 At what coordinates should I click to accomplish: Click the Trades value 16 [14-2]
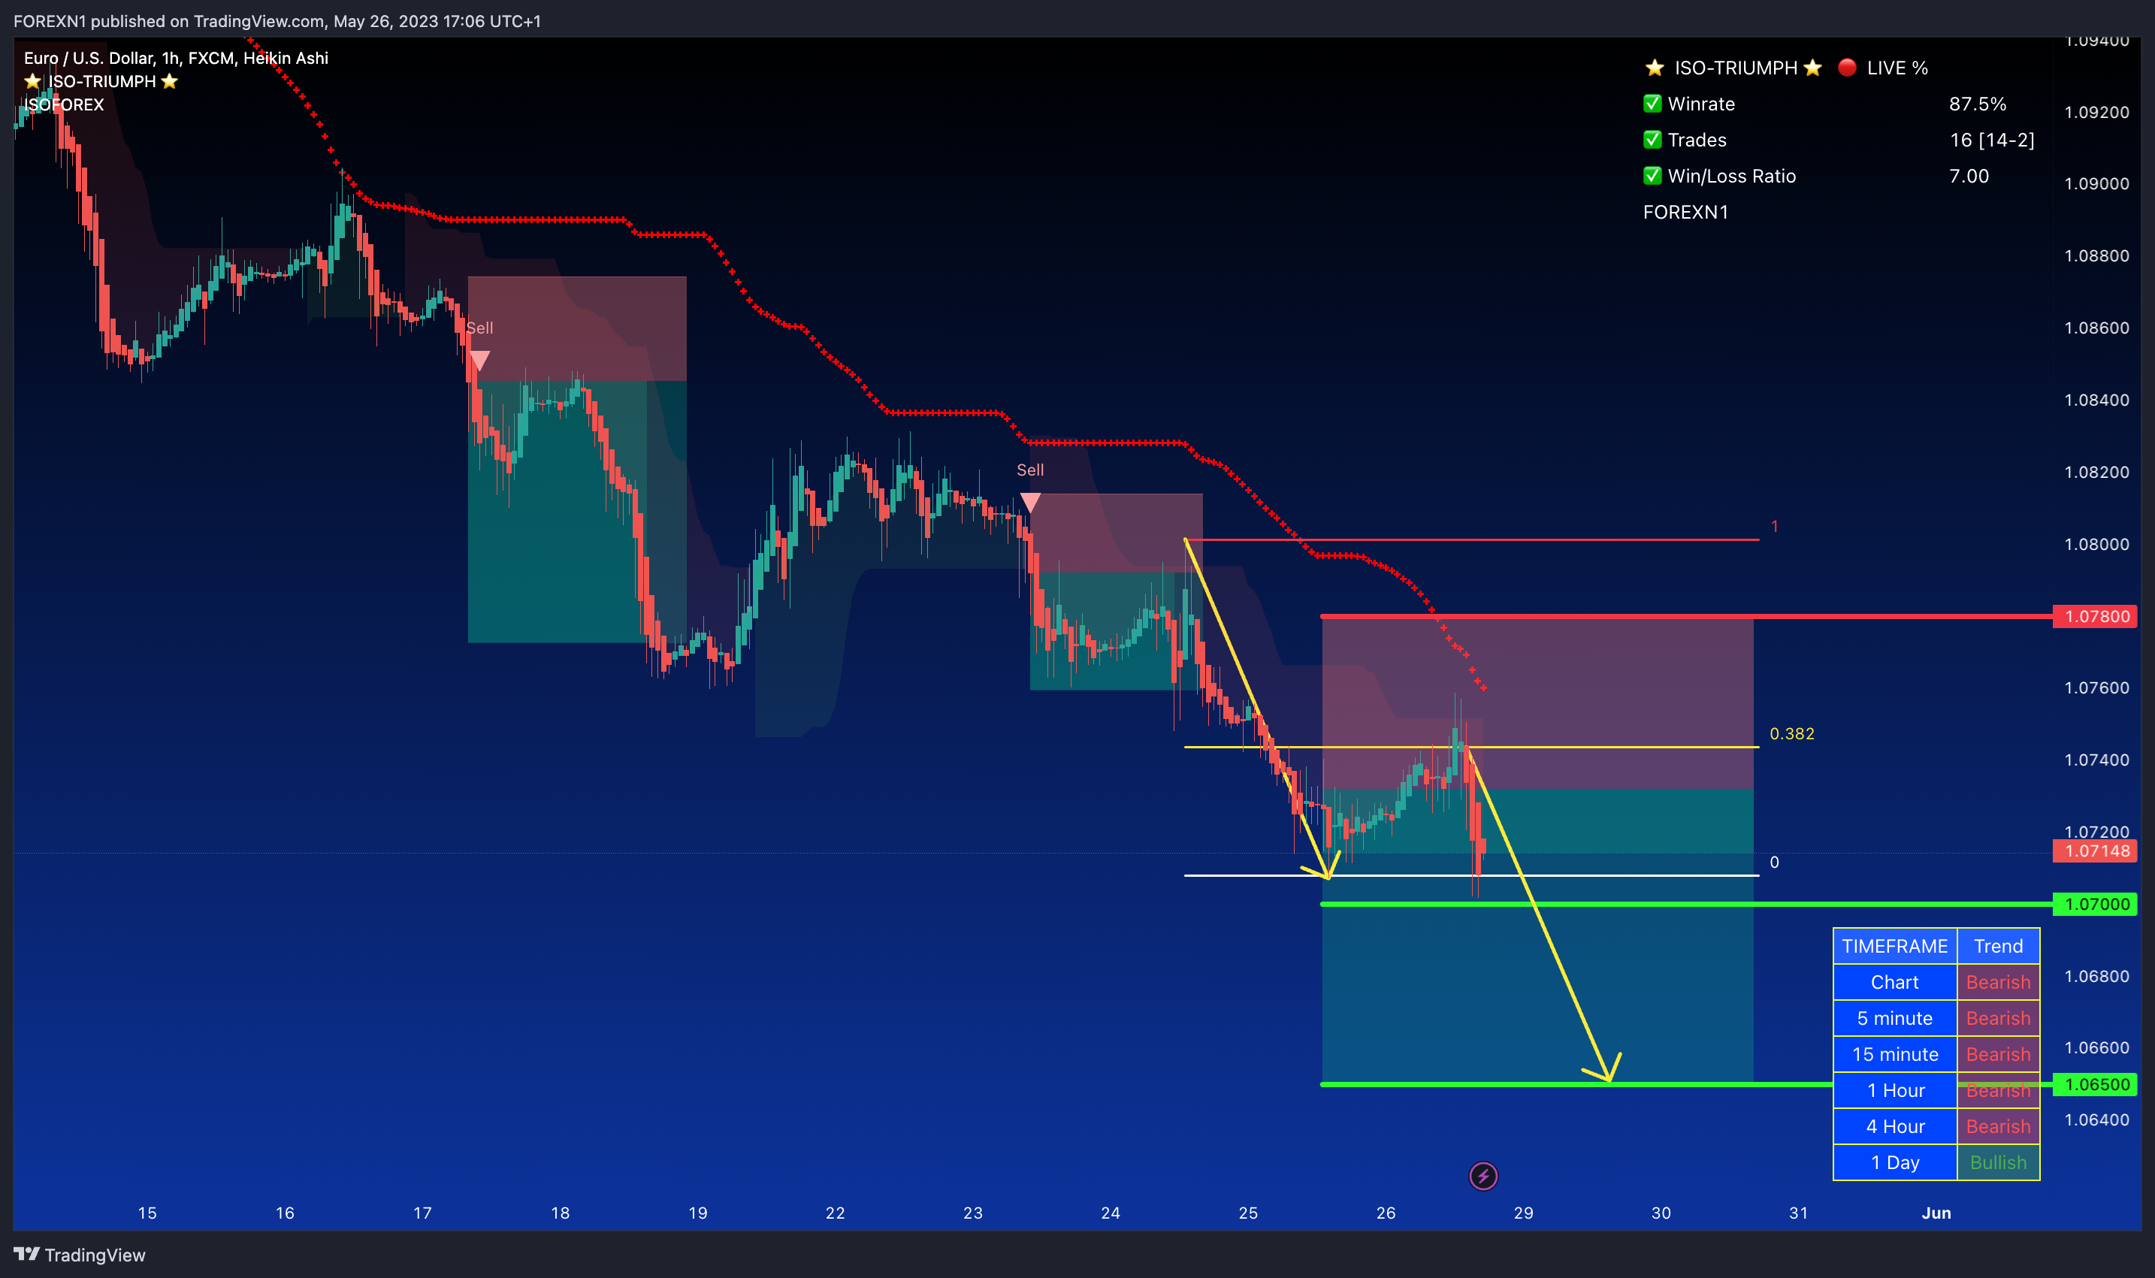pyautogui.click(x=1992, y=140)
